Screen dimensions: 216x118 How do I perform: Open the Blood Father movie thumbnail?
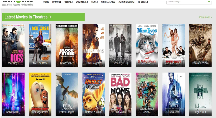(x=67, y=45)
